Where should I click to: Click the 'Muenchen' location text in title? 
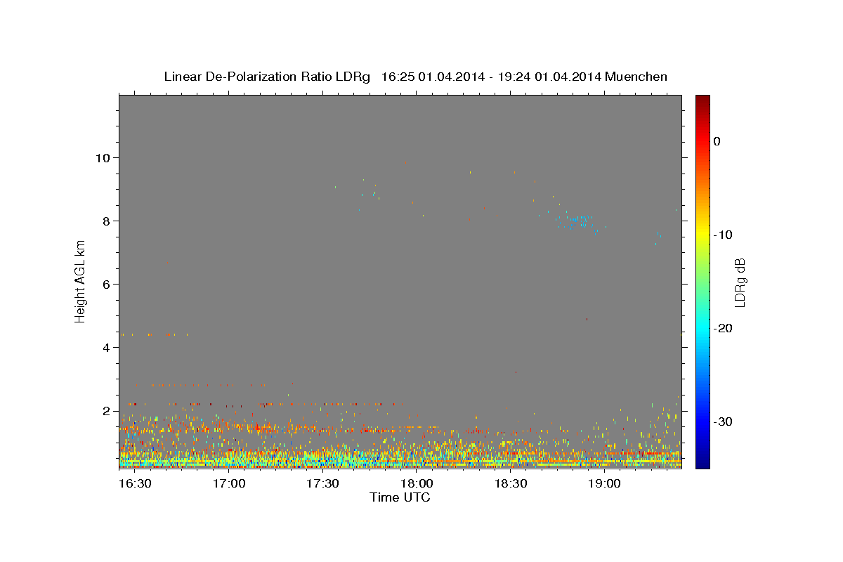(x=636, y=77)
